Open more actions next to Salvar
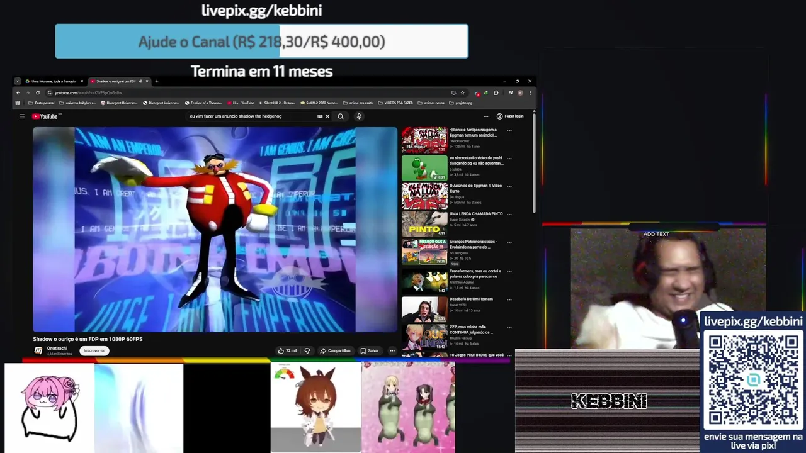 (392, 350)
